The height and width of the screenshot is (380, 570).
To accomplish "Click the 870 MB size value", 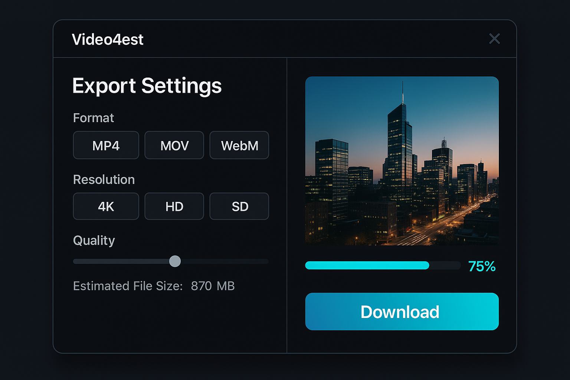I will [x=213, y=286].
